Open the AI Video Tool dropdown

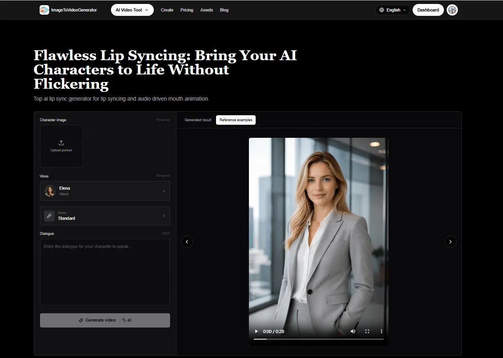[132, 10]
